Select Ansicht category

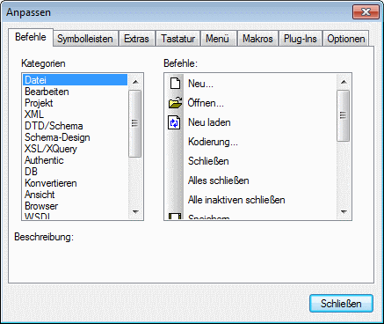point(75,195)
